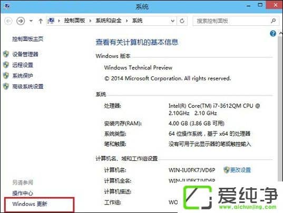Click the search magnifier icon
Viewport: 283px width, 213px height.
click(274, 21)
